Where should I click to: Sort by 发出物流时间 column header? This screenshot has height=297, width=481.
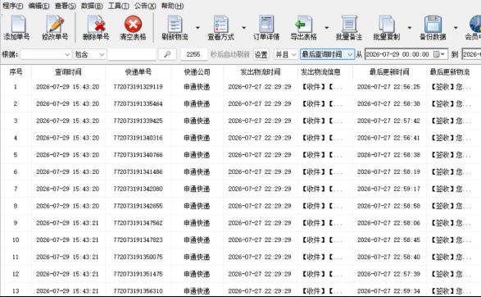tap(260, 72)
